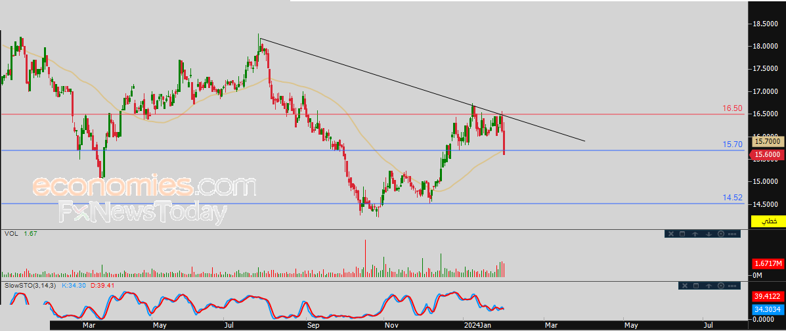Click the 15.70 support level label

pyautogui.click(x=732, y=144)
